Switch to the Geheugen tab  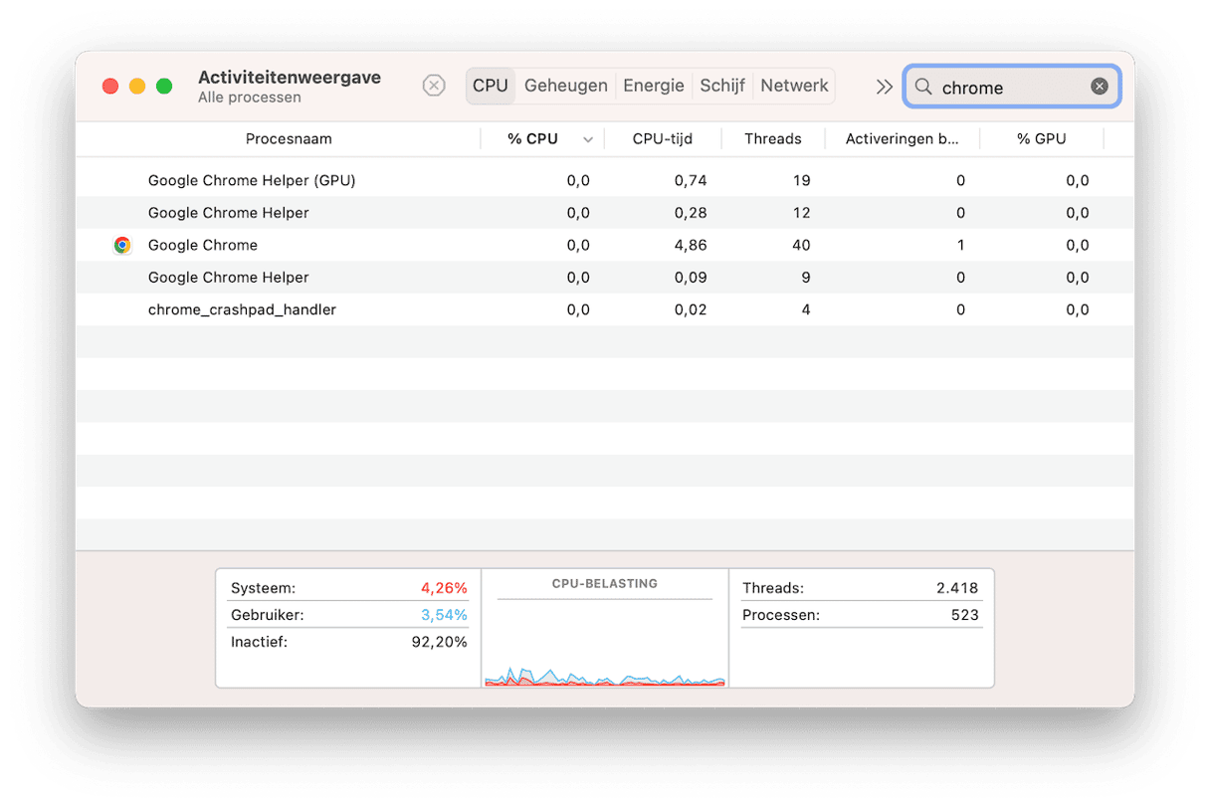[566, 86]
